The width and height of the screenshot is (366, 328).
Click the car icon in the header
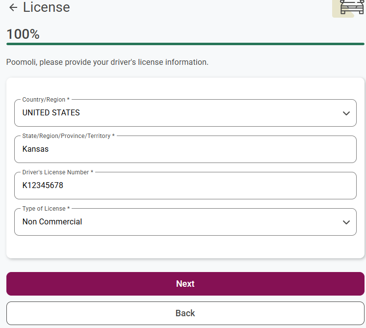click(352, 7)
